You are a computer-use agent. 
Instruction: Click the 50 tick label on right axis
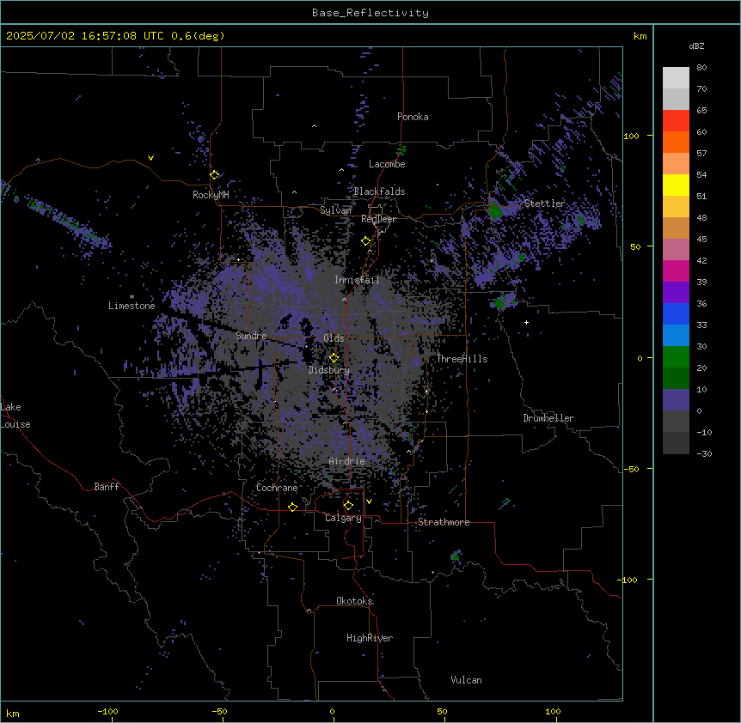coord(635,246)
